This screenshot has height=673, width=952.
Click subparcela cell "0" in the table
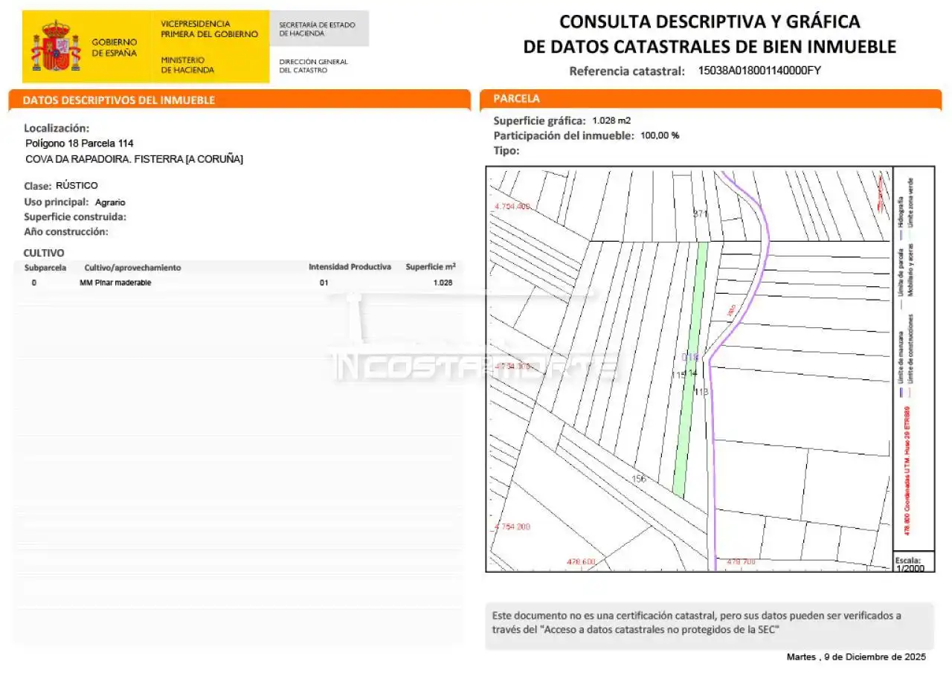(33, 283)
